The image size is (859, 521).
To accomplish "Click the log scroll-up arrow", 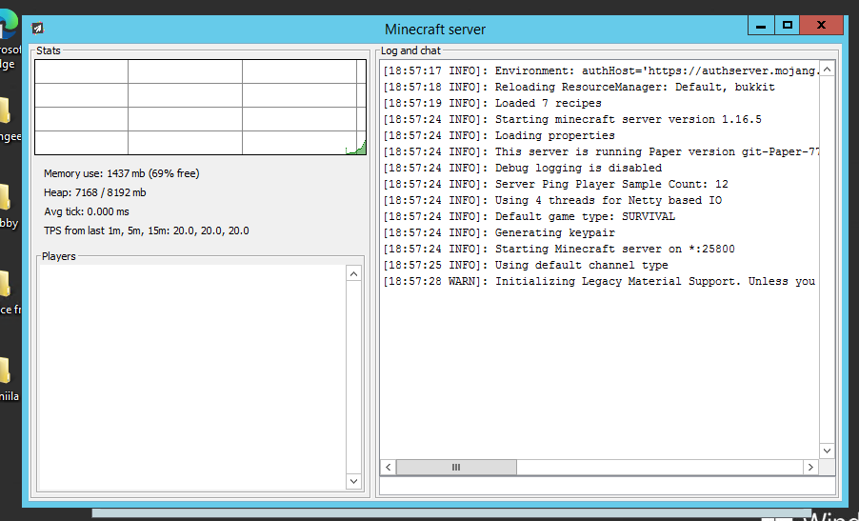I will coord(828,69).
